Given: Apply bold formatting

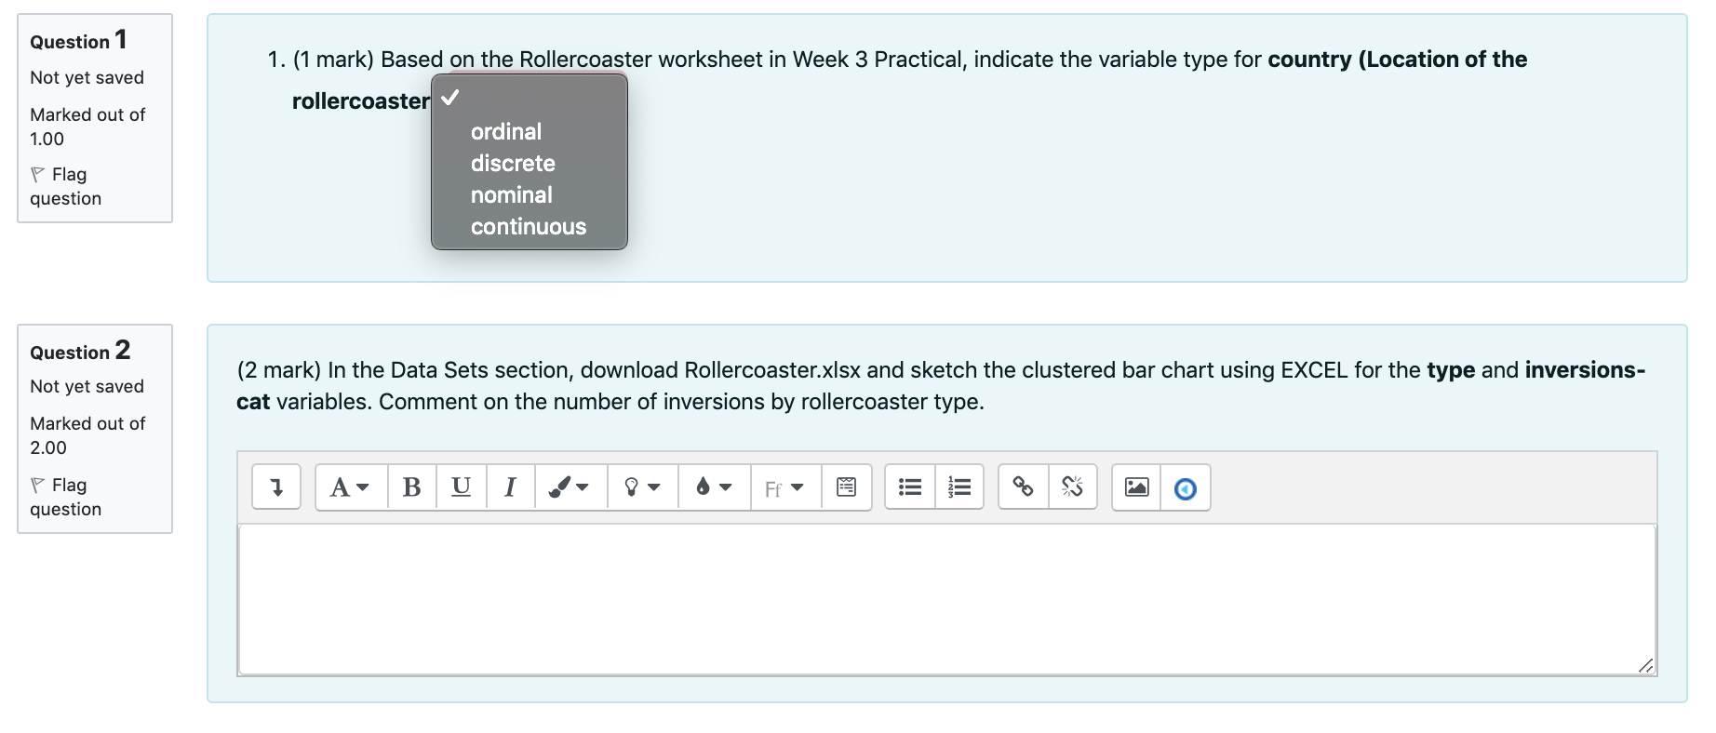Looking at the screenshot, I should (x=411, y=487).
